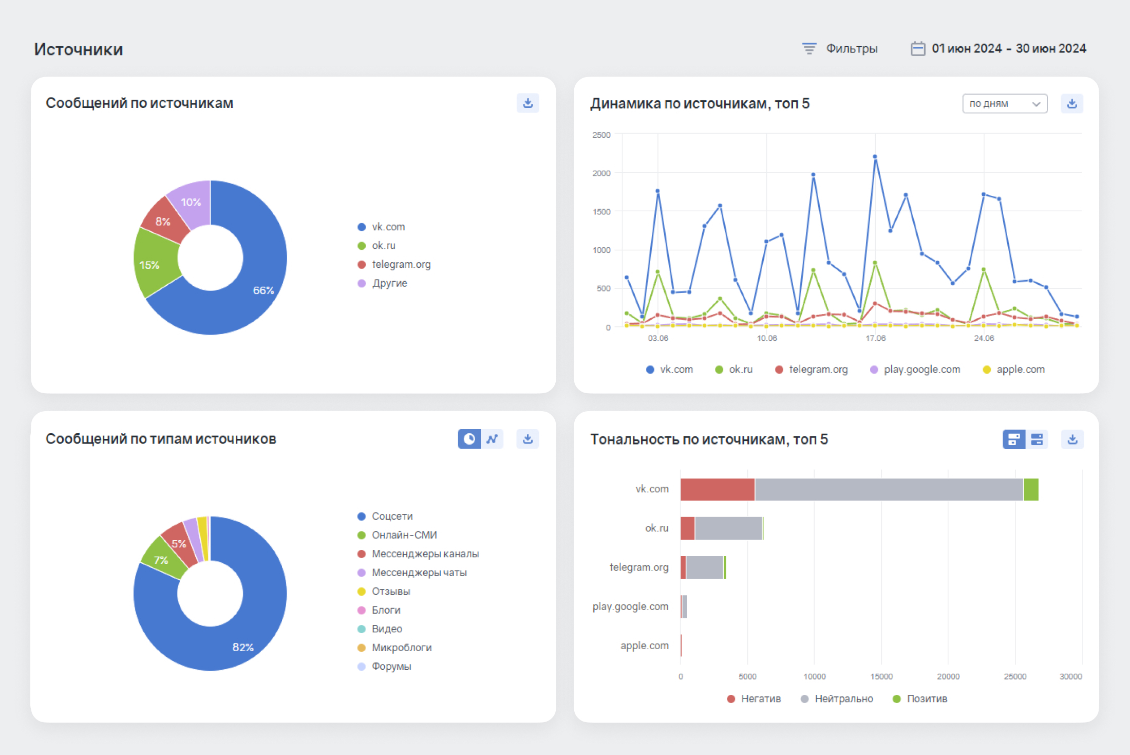Toggle vk.com series in dynamics legend
This screenshot has width=1130, height=755.
click(x=669, y=370)
